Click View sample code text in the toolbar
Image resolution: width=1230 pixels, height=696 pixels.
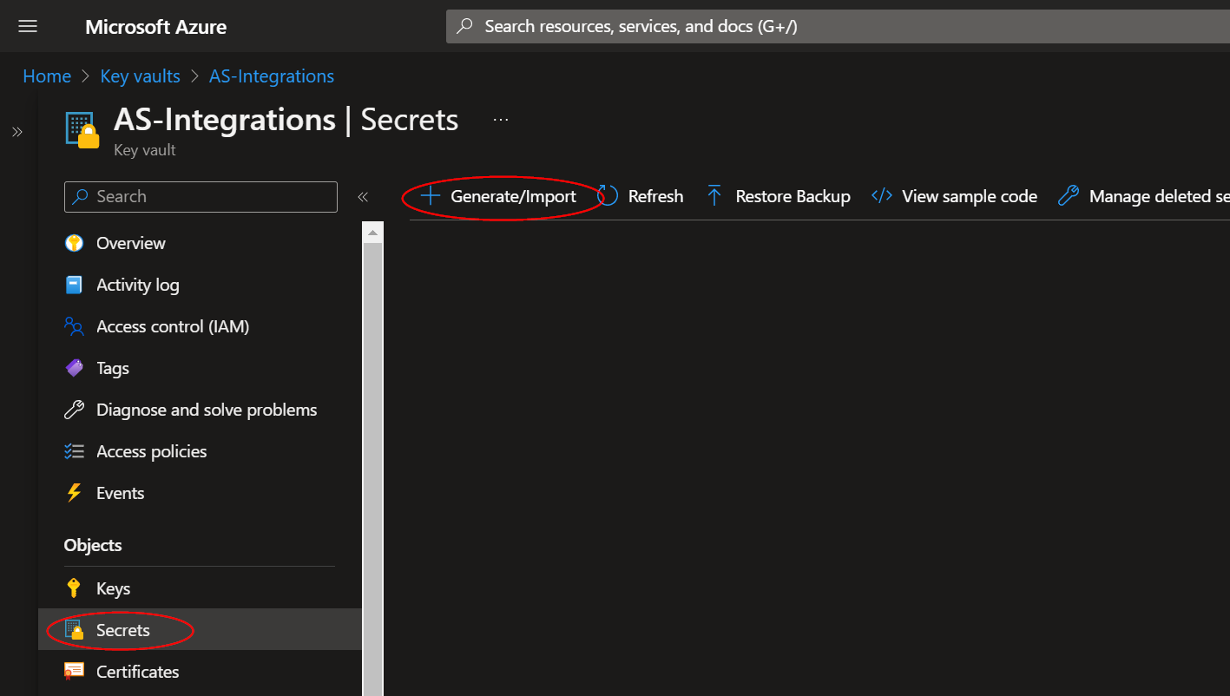970,197
